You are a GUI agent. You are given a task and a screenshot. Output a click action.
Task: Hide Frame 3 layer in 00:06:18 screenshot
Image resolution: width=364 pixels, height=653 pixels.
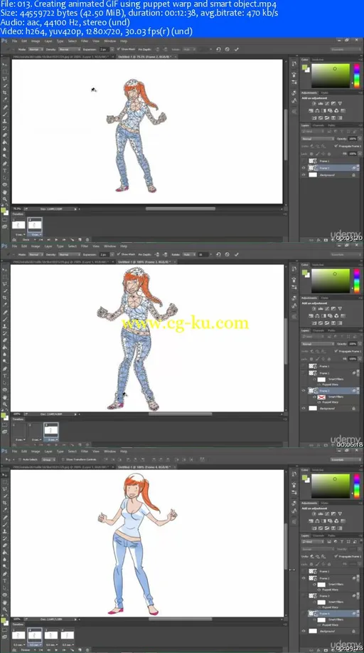coord(304,391)
